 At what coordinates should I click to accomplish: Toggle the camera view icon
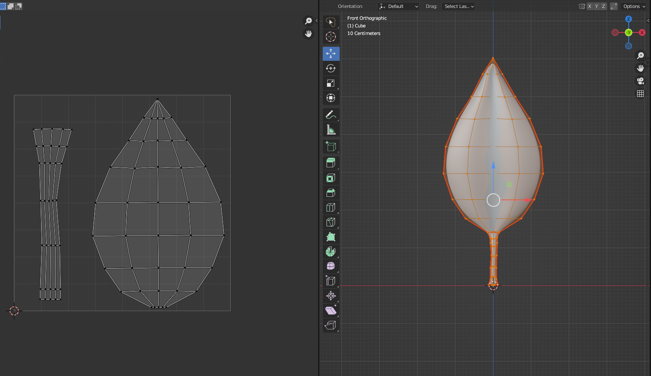tap(640, 81)
